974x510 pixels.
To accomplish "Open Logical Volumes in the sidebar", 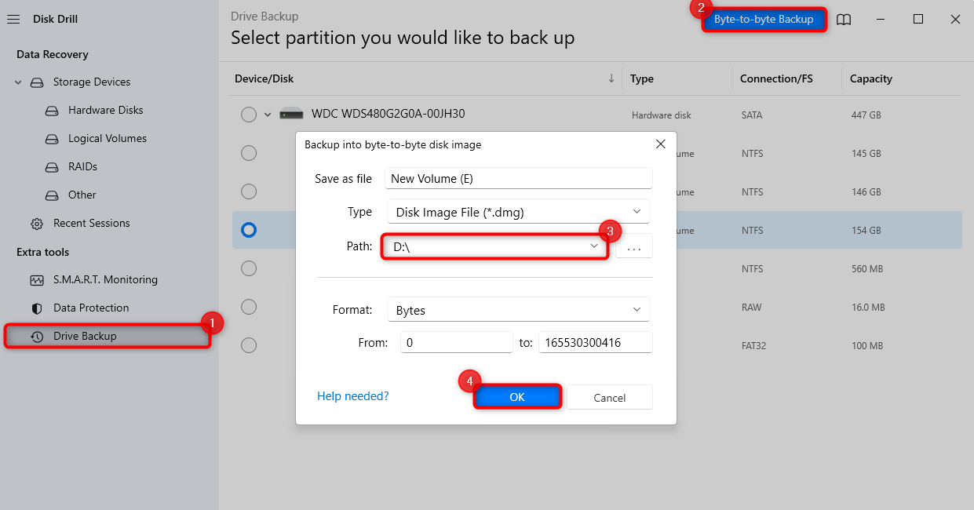I will coord(107,139).
